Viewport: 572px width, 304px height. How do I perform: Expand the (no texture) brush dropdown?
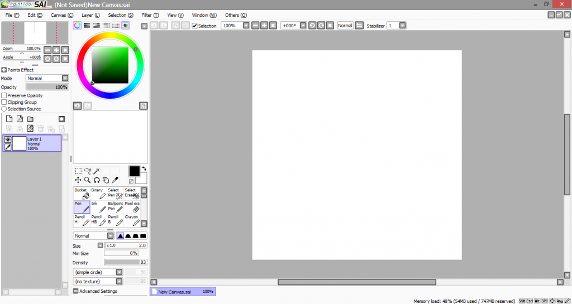click(119, 281)
